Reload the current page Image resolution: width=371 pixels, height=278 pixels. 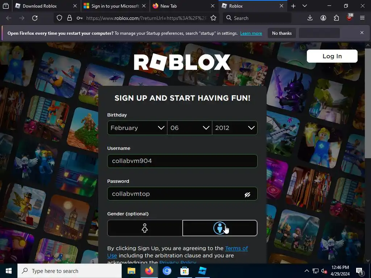coord(35,18)
